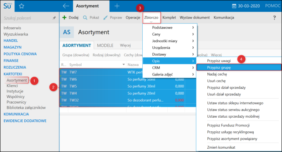The image size is (282, 152).
Task: Click the Pokaż magnifier icon
Action: point(85,18)
